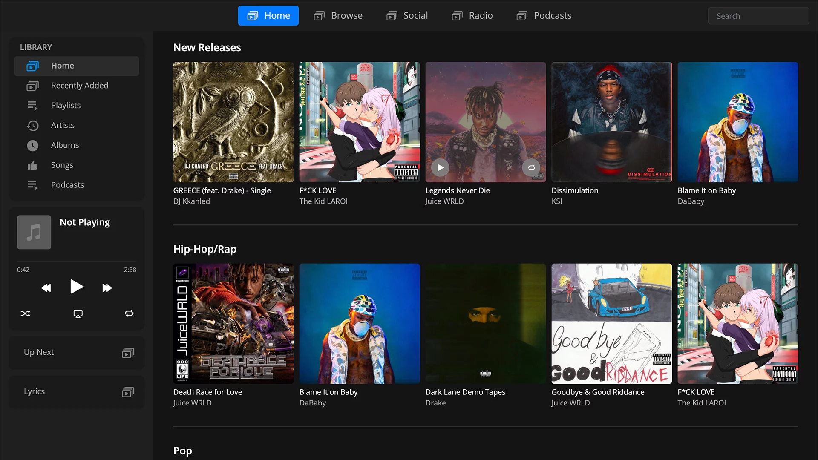
Task: Click the Albums clock icon
Action: (33, 146)
